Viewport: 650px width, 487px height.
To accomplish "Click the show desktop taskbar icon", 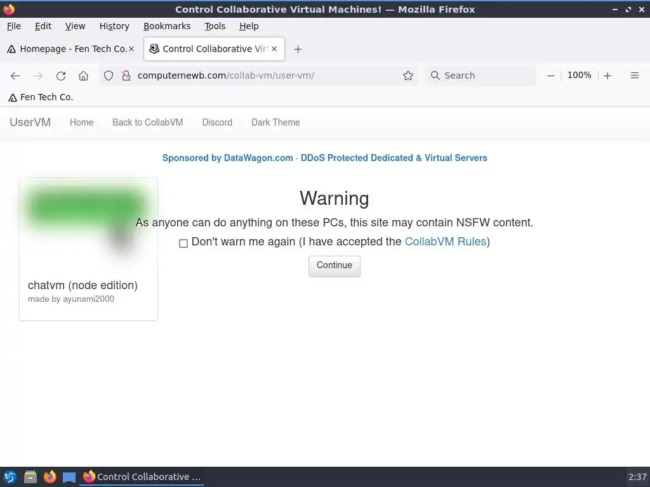I will 69,477.
